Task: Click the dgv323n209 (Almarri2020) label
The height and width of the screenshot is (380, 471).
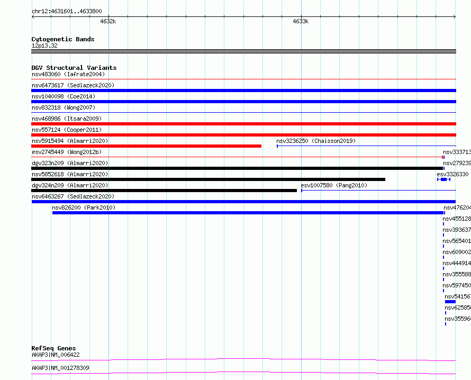Action: pyautogui.click(x=70, y=163)
